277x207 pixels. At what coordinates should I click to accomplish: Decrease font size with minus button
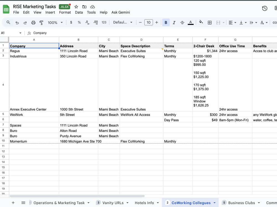click(x=140, y=22)
